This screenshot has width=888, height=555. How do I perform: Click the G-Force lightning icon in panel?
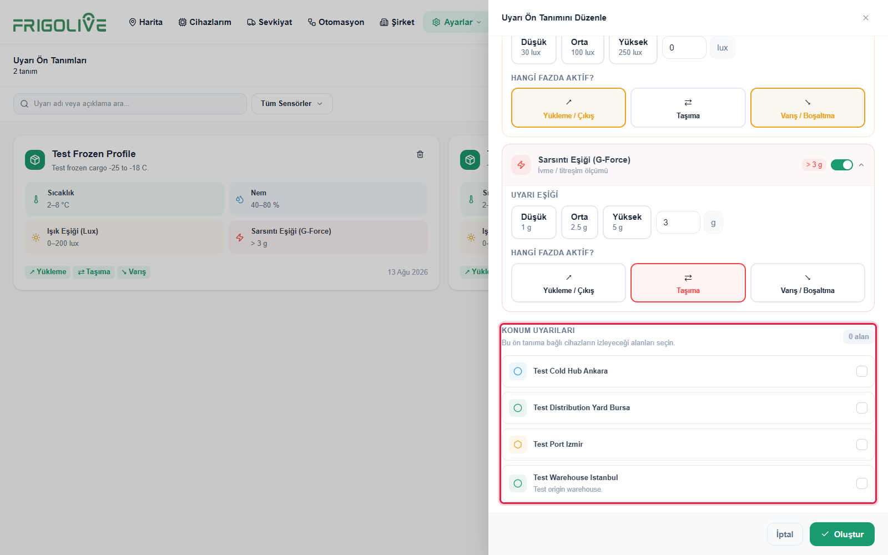click(521, 165)
